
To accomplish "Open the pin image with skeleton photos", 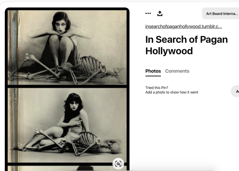I will pos(67,89).
